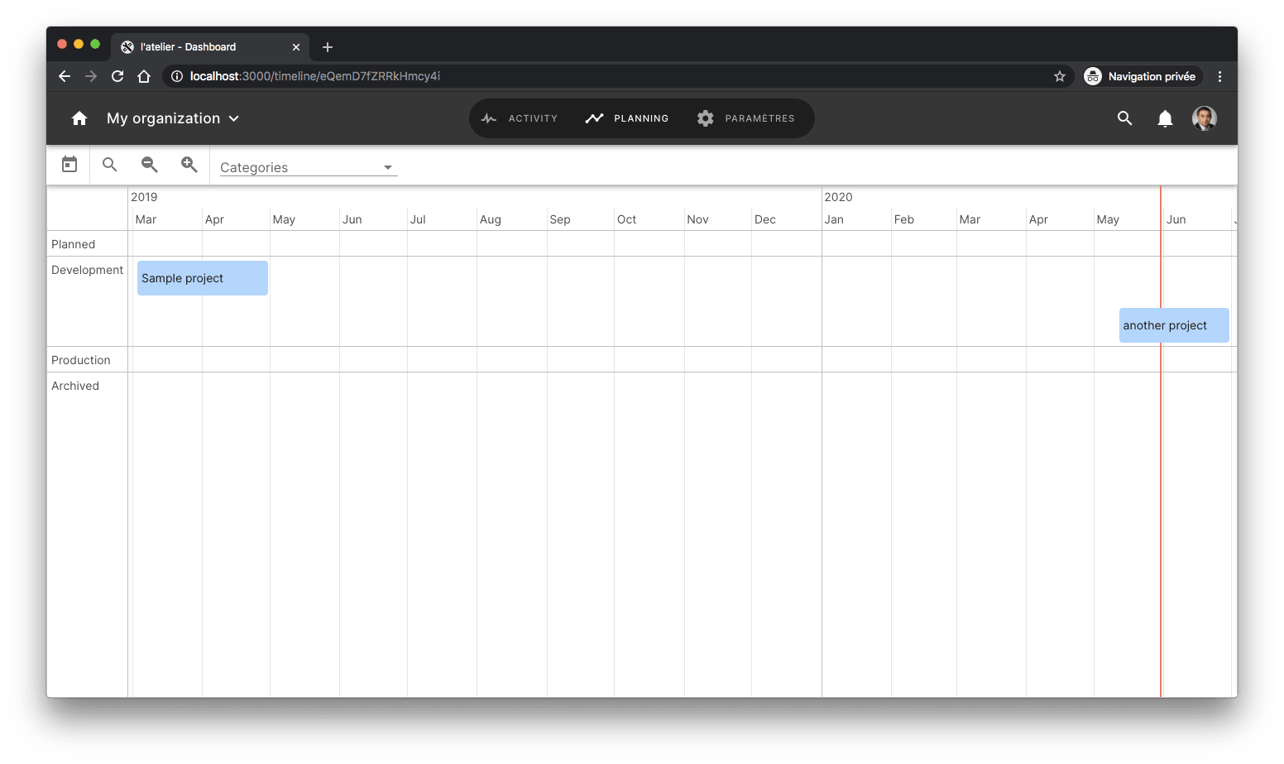The height and width of the screenshot is (764, 1284).
Task: Click the Development row label
Action: [x=87, y=270]
